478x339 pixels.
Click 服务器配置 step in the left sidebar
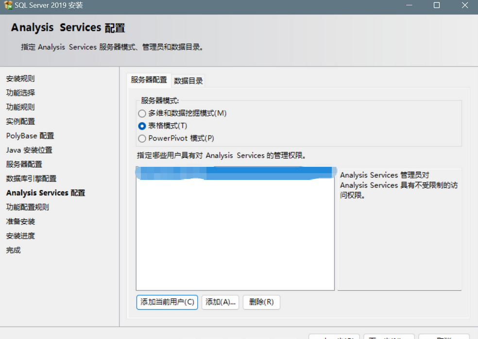tap(24, 164)
